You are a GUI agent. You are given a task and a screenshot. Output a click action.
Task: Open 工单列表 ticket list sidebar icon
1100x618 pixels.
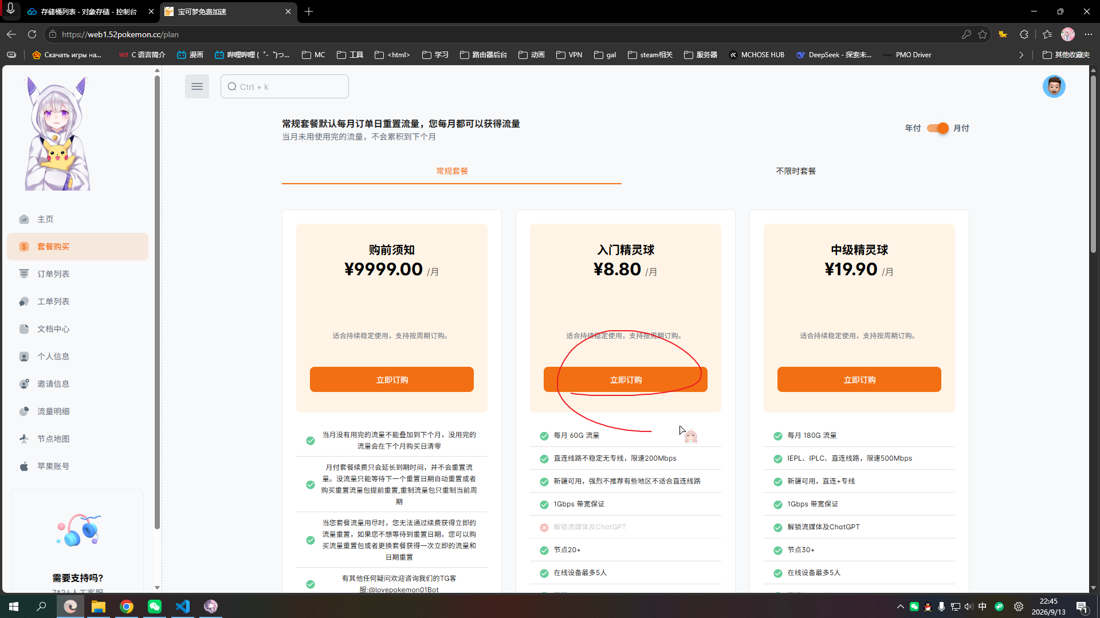[x=24, y=302]
